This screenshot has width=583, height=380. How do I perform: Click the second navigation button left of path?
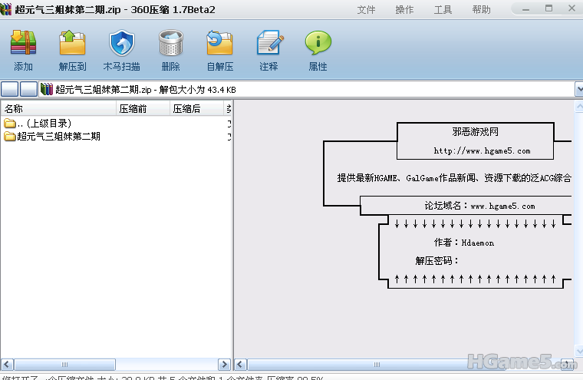tap(28, 89)
